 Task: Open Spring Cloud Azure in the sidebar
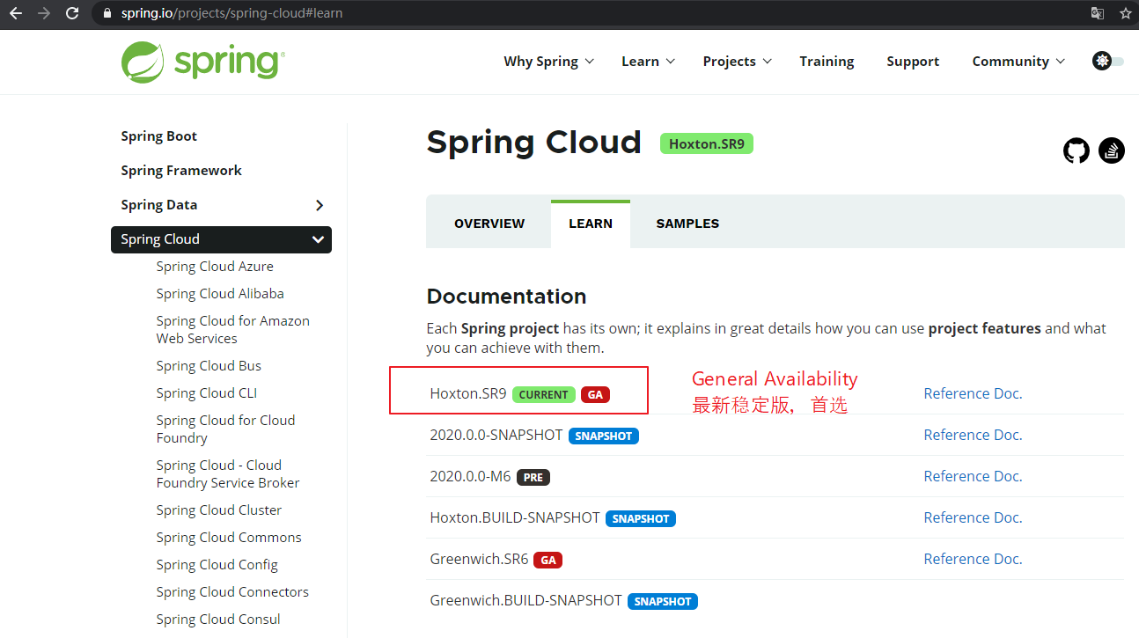215,267
